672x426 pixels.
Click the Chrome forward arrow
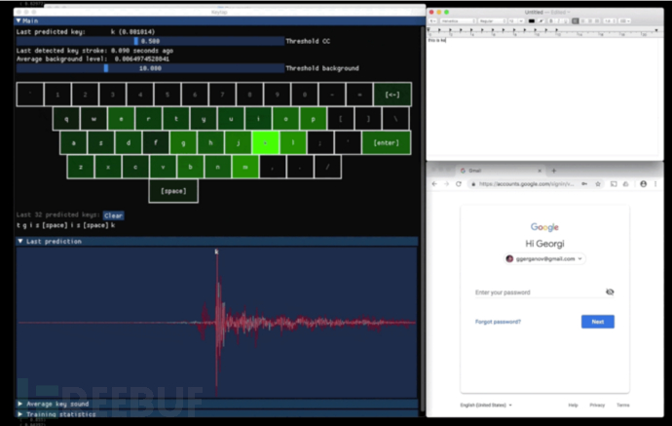click(x=446, y=184)
